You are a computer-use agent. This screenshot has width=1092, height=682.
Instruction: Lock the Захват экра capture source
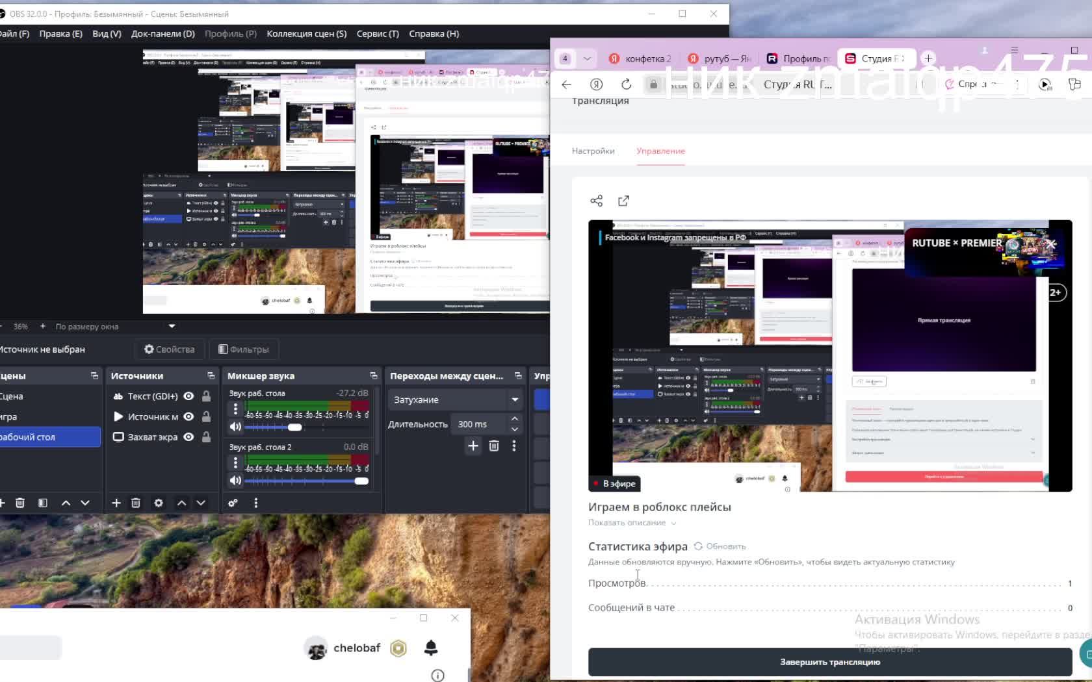[206, 437]
